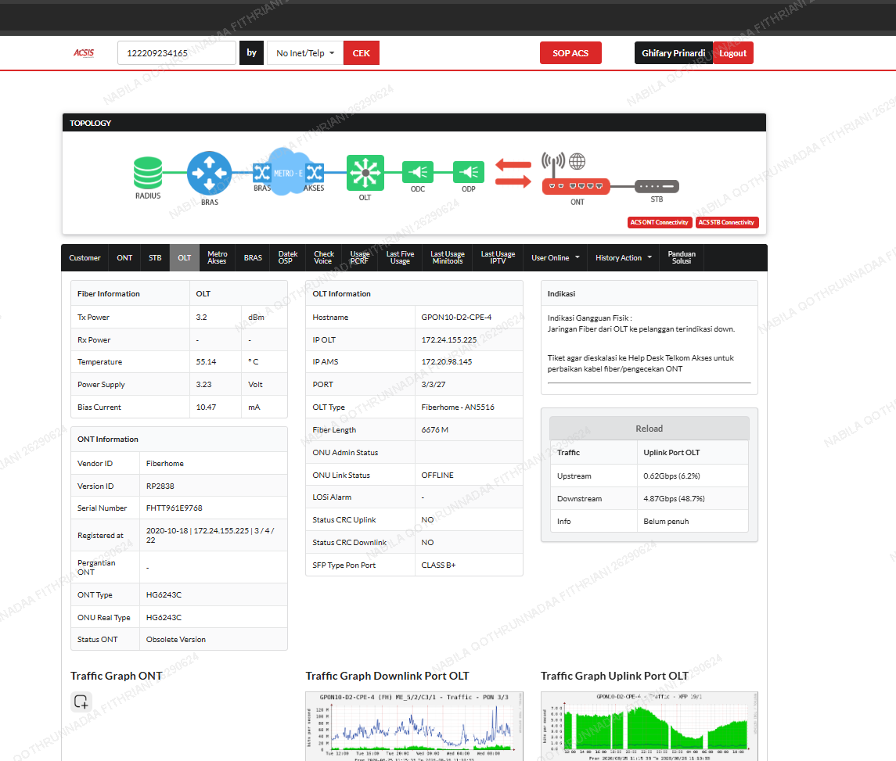Click the ACSIS logo
Image resolution: width=896 pixels, height=761 pixels.
coord(84,53)
